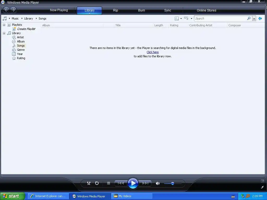The height and width of the screenshot is (200, 267).
Task: Click the Stop button
Action: point(108,183)
